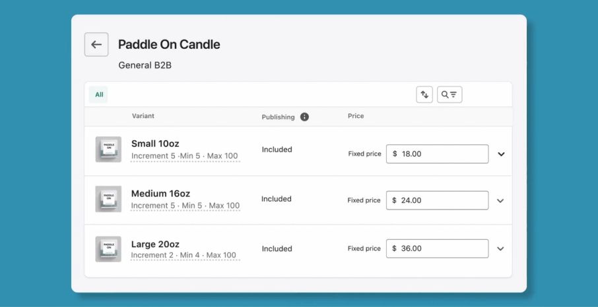Open Medium 16oz quantity rules link
Viewport: 598px width, 307px height.
185,206
